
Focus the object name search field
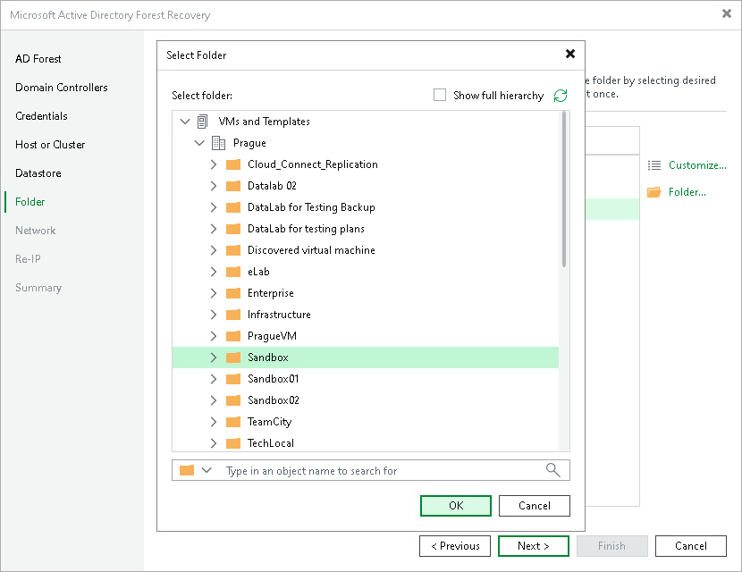[x=384, y=471]
